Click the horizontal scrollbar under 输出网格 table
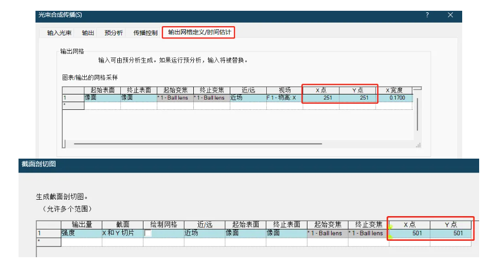 click(x=206, y=144)
